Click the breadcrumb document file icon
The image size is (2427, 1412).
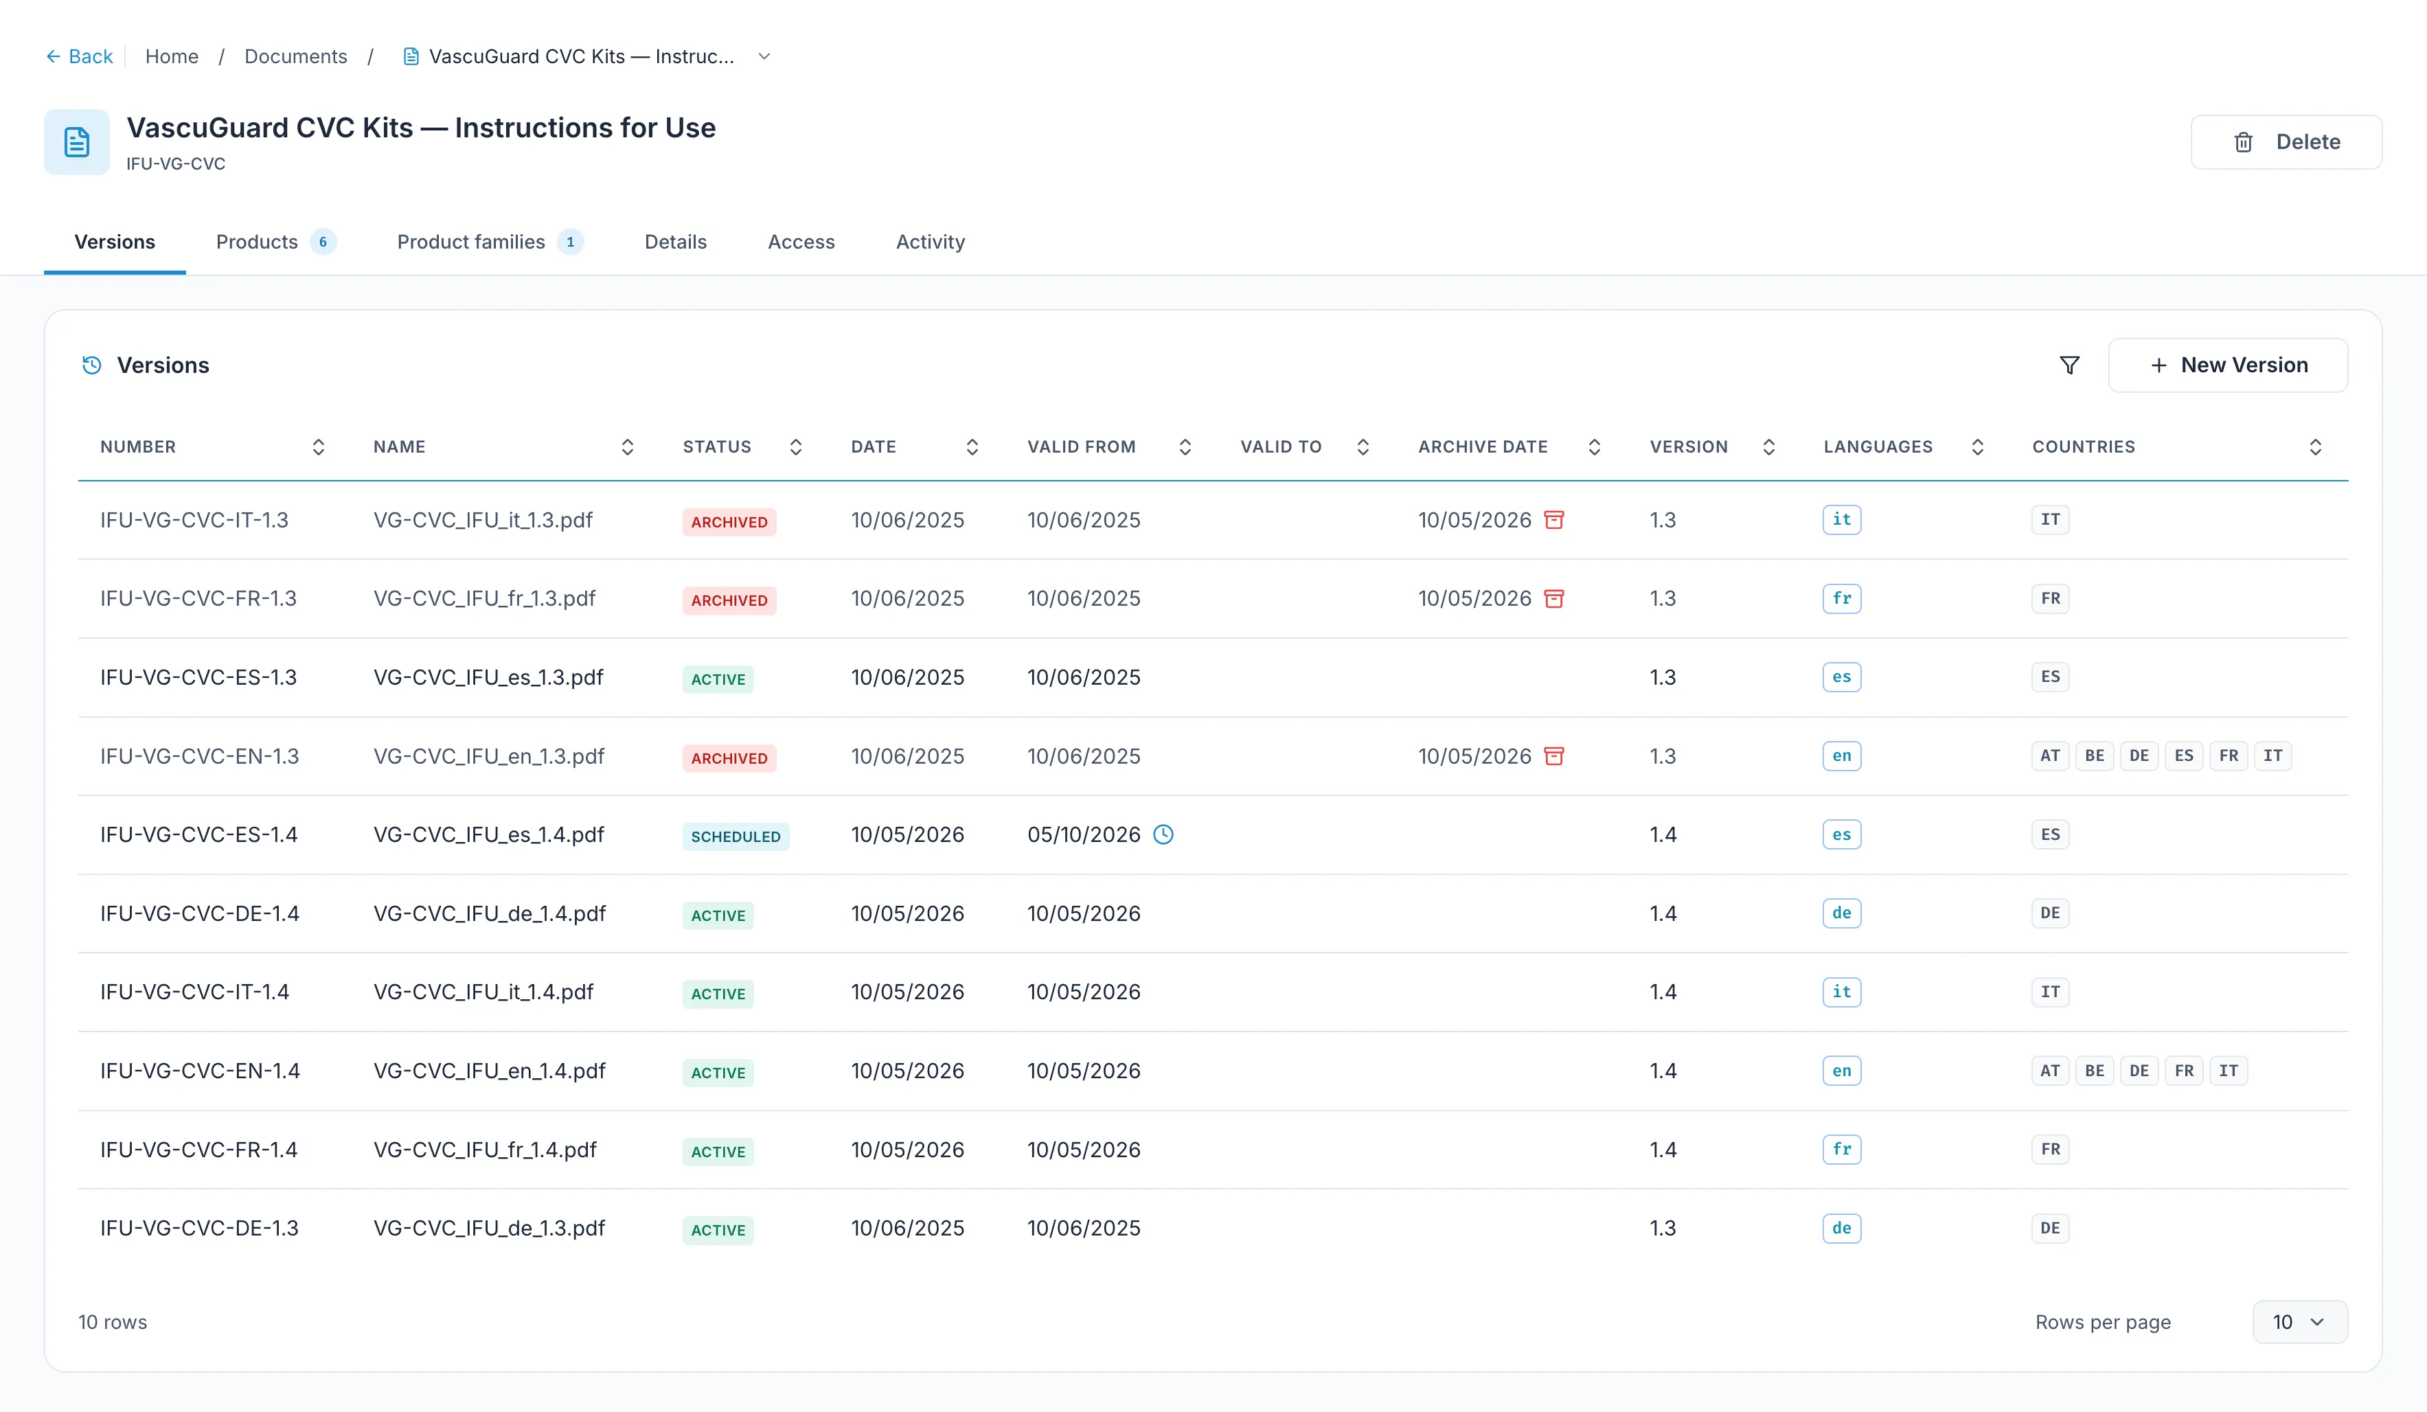pyautogui.click(x=411, y=57)
